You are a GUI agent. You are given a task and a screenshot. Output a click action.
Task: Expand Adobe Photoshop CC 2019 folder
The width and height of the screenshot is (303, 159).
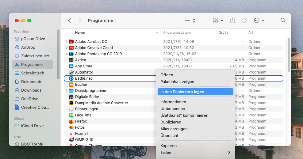(67, 54)
